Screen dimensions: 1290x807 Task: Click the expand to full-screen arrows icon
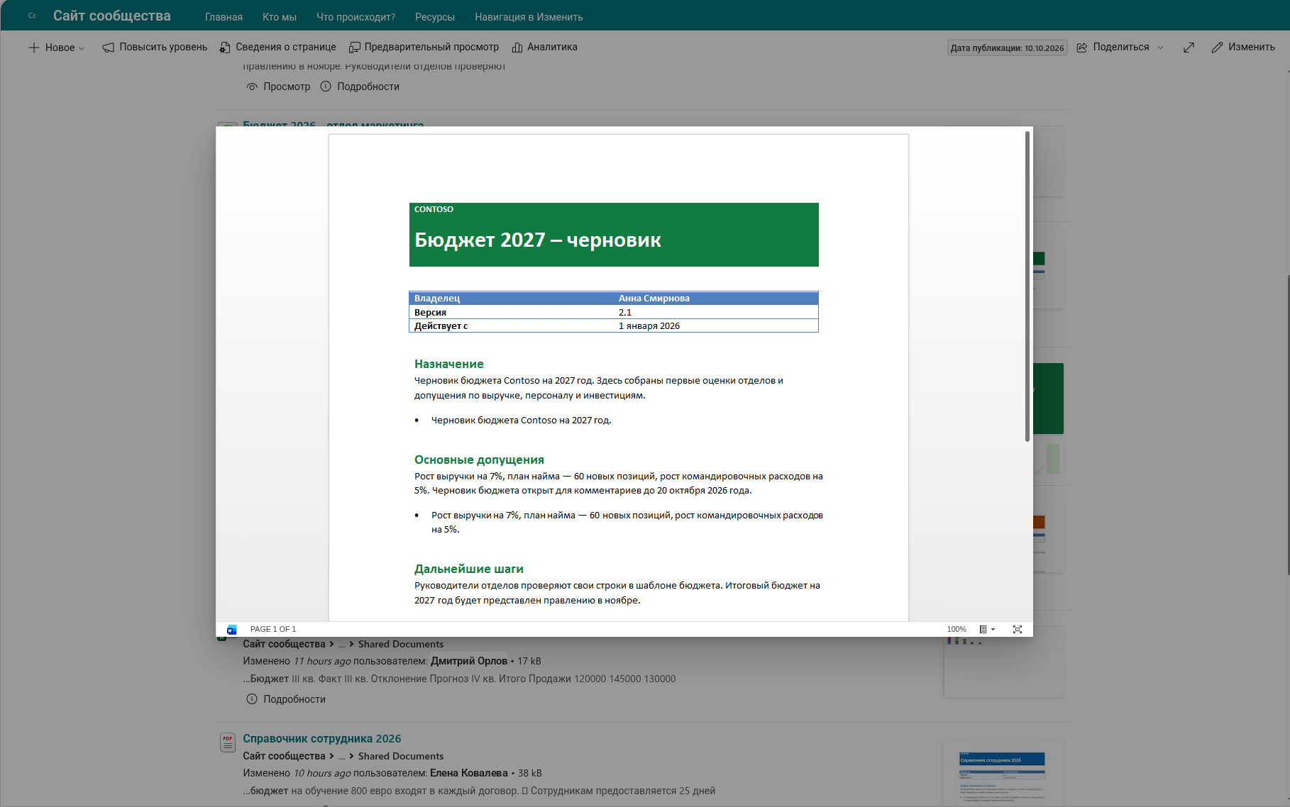1189,48
